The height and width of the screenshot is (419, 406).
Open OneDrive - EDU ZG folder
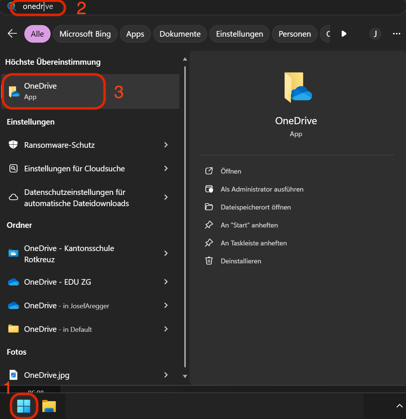coord(90,282)
